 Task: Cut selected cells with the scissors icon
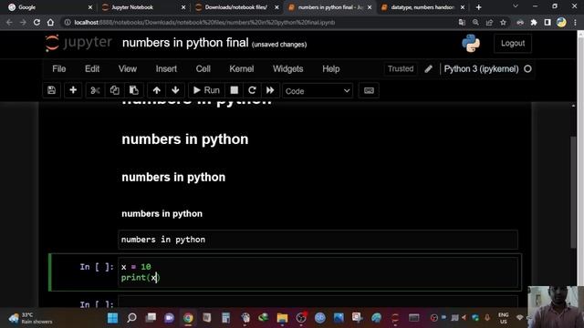[x=95, y=90]
